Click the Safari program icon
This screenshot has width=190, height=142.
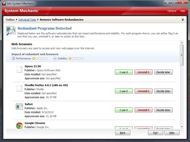pyautogui.click(x=19, y=106)
